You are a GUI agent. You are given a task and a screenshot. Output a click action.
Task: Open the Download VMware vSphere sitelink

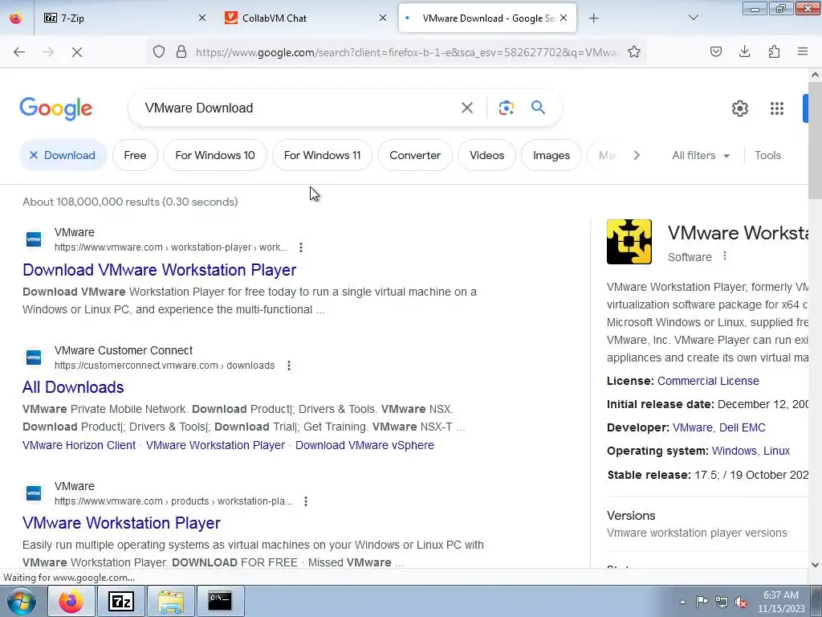pyautogui.click(x=365, y=445)
